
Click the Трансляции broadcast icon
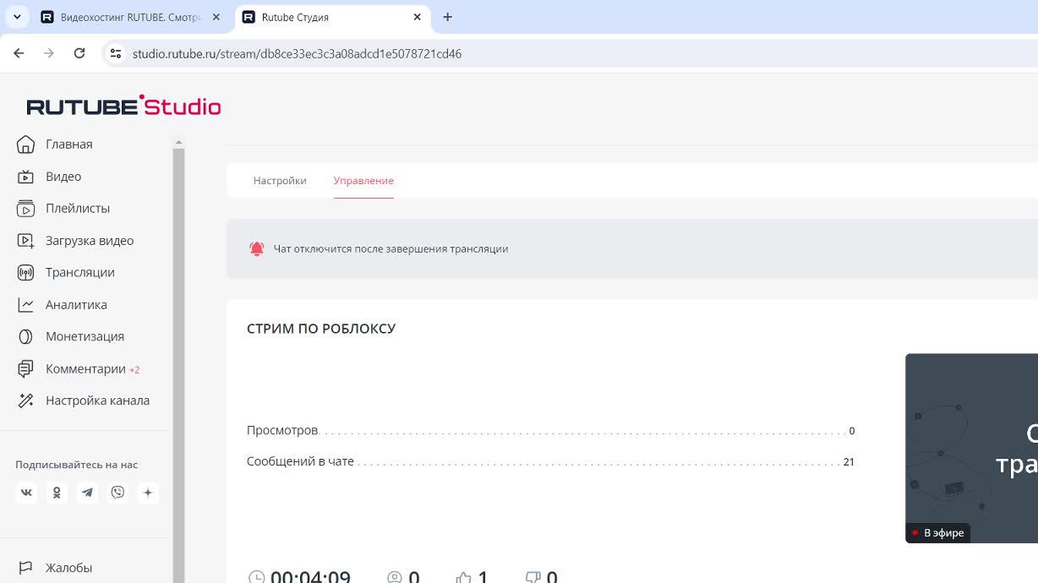pos(26,273)
